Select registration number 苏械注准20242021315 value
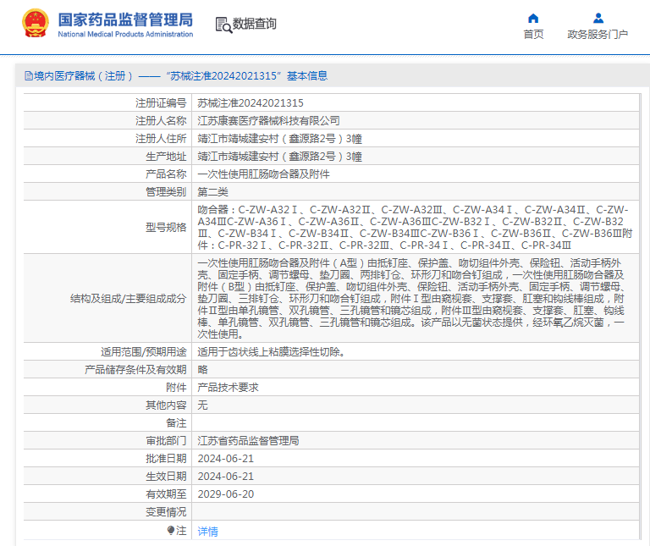Viewport: 650px width, 546px height. (x=251, y=102)
